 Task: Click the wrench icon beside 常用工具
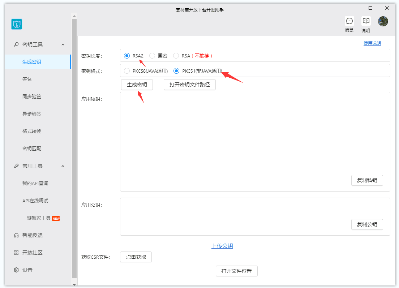pyautogui.click(x=16, y=166)
